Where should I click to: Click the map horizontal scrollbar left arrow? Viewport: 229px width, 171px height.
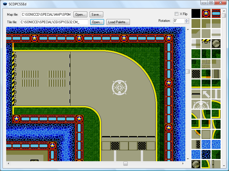pos(8,163)
